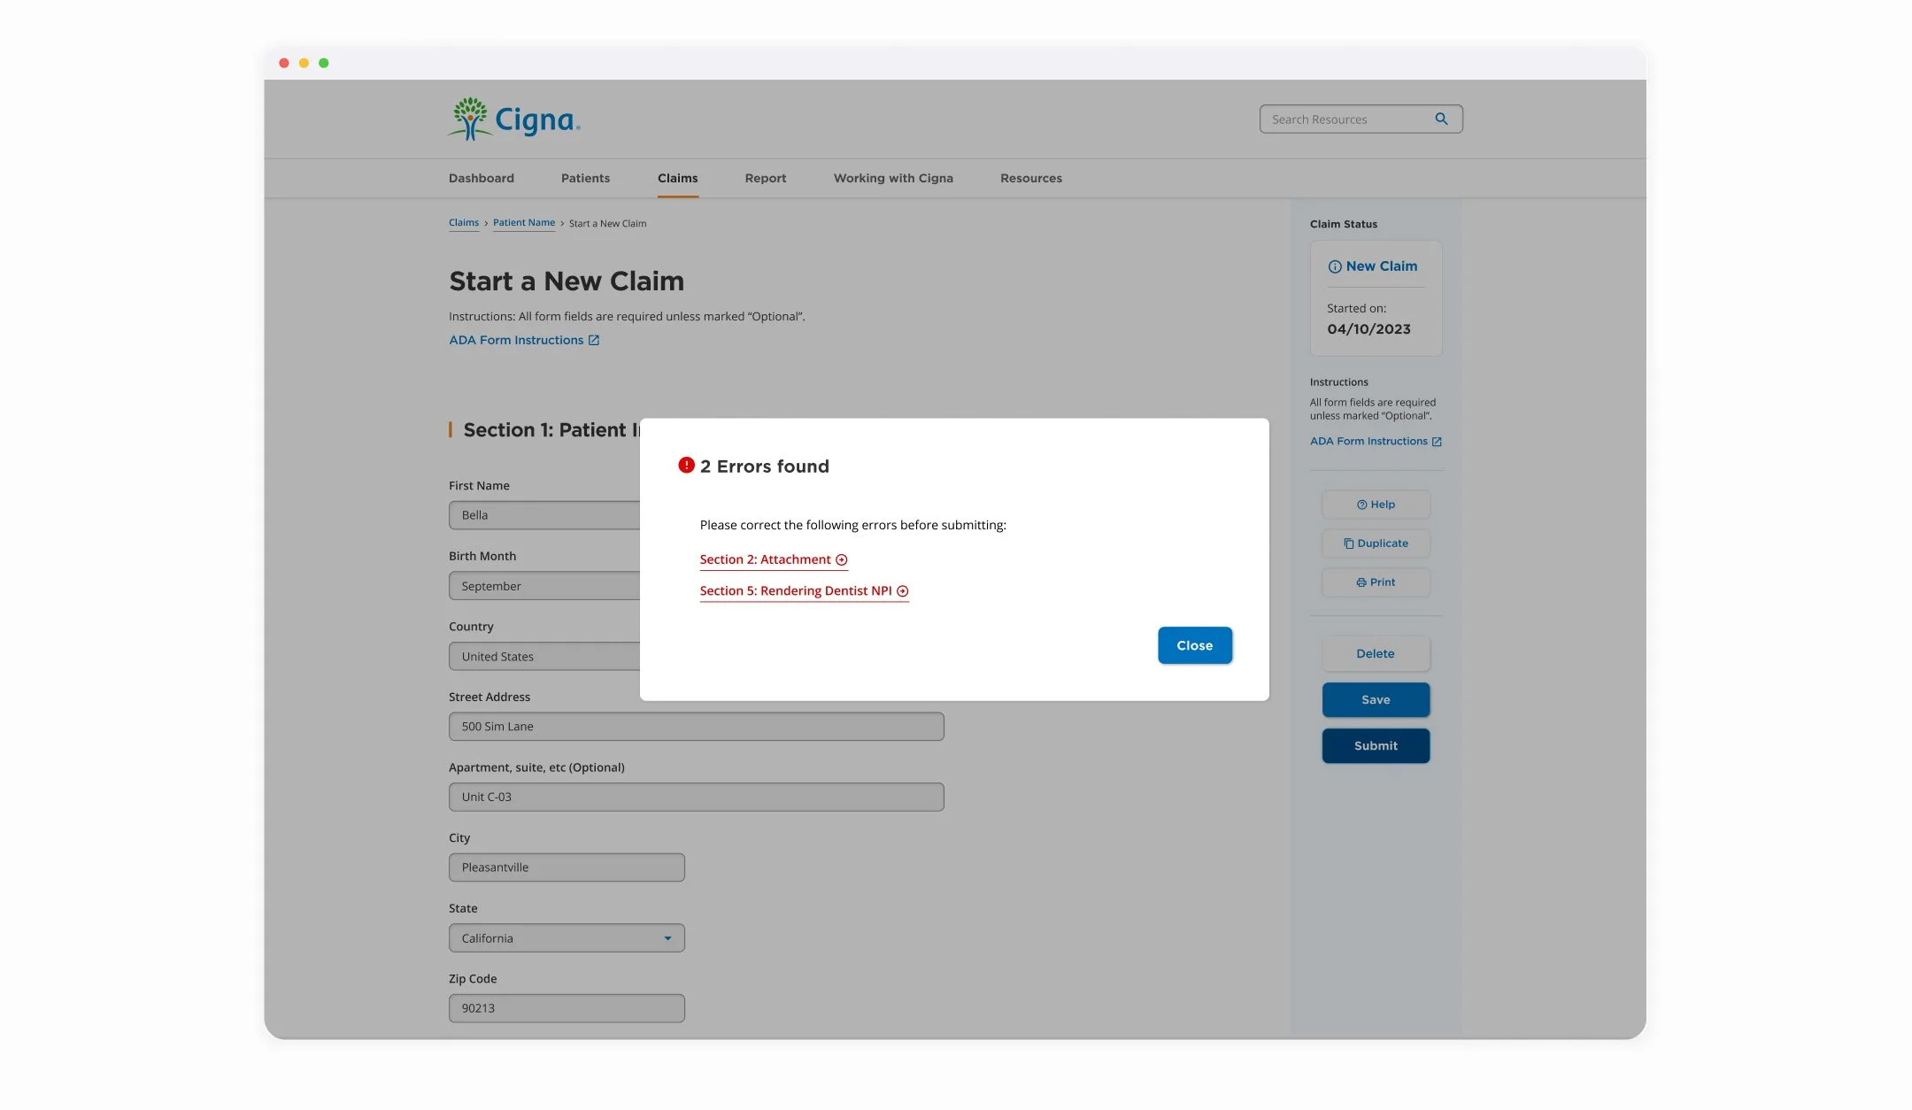Screen dimensions: 1912x1110
Task: Click the info icon beside New Claim
Action: coord(1334,266)
